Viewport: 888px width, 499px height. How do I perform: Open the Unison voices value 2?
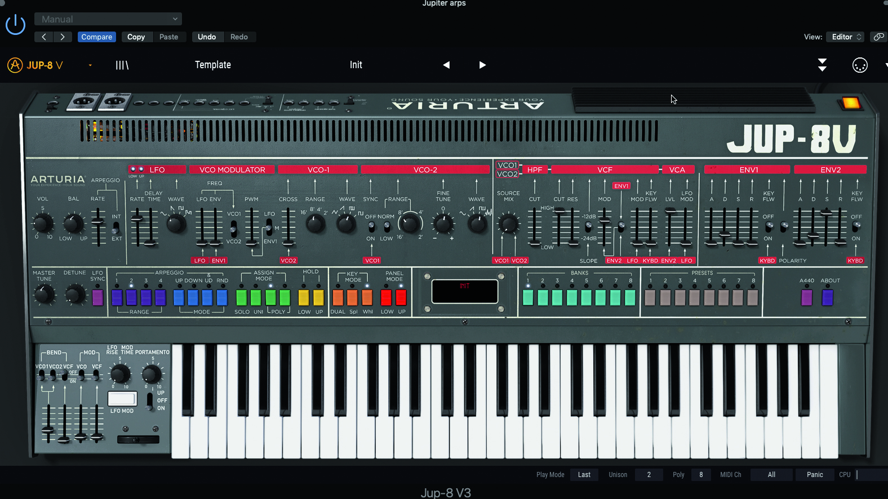[649, 475]
